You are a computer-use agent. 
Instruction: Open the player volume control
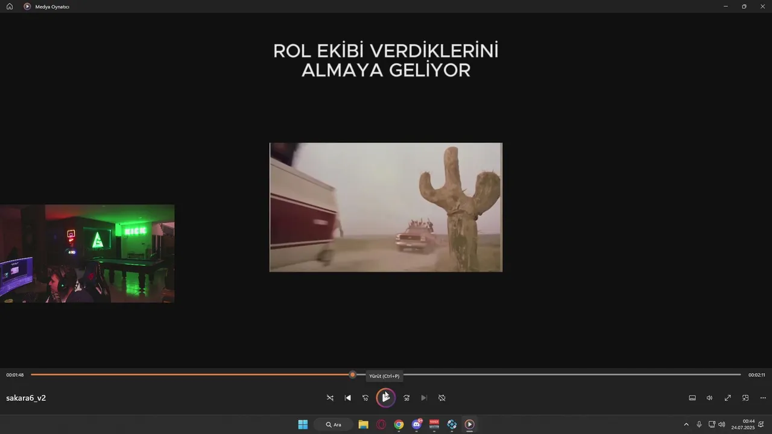(710, 398)
